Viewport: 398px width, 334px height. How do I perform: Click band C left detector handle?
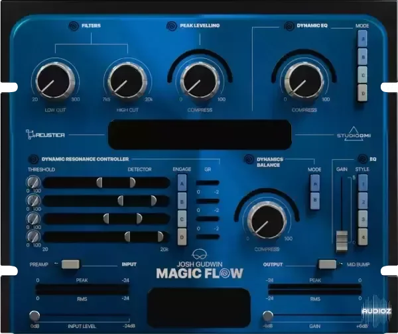click(106, 219)
